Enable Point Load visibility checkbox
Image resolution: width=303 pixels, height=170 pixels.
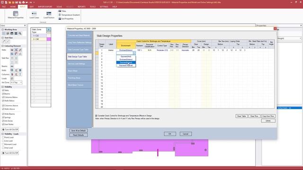[x=3, y=137]
